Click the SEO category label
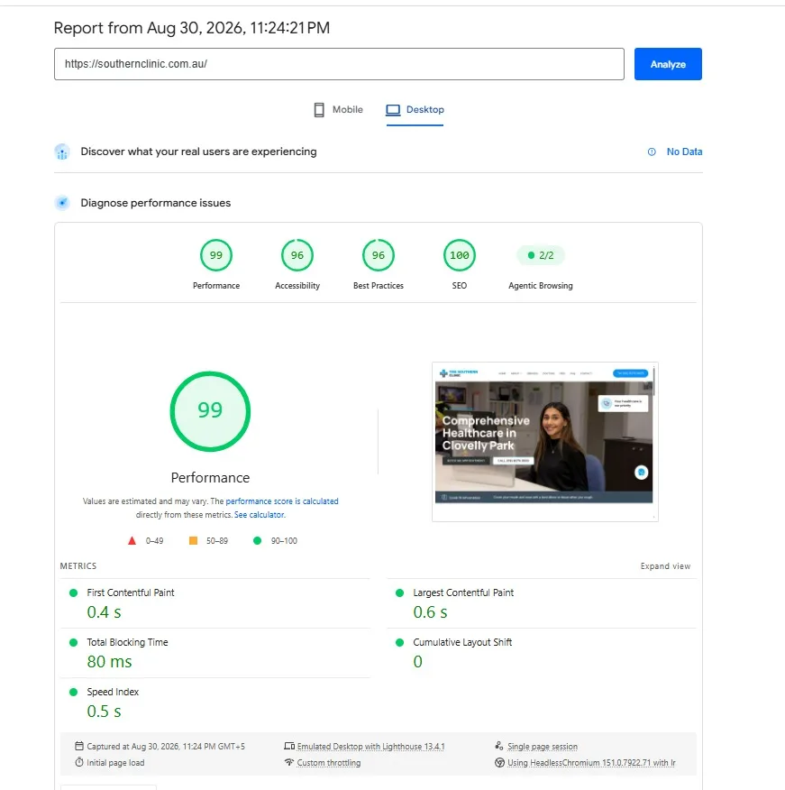Viewport: 785px width, 790px height. coord(460,286)
